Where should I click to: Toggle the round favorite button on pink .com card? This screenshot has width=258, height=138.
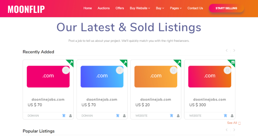pyautogui.click(x=66, y=70)
